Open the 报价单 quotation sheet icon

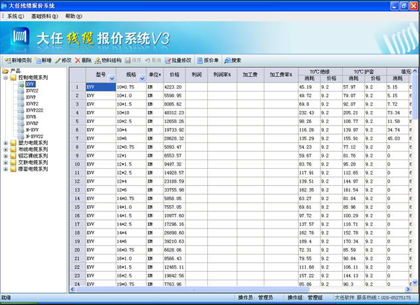(200, 60)
